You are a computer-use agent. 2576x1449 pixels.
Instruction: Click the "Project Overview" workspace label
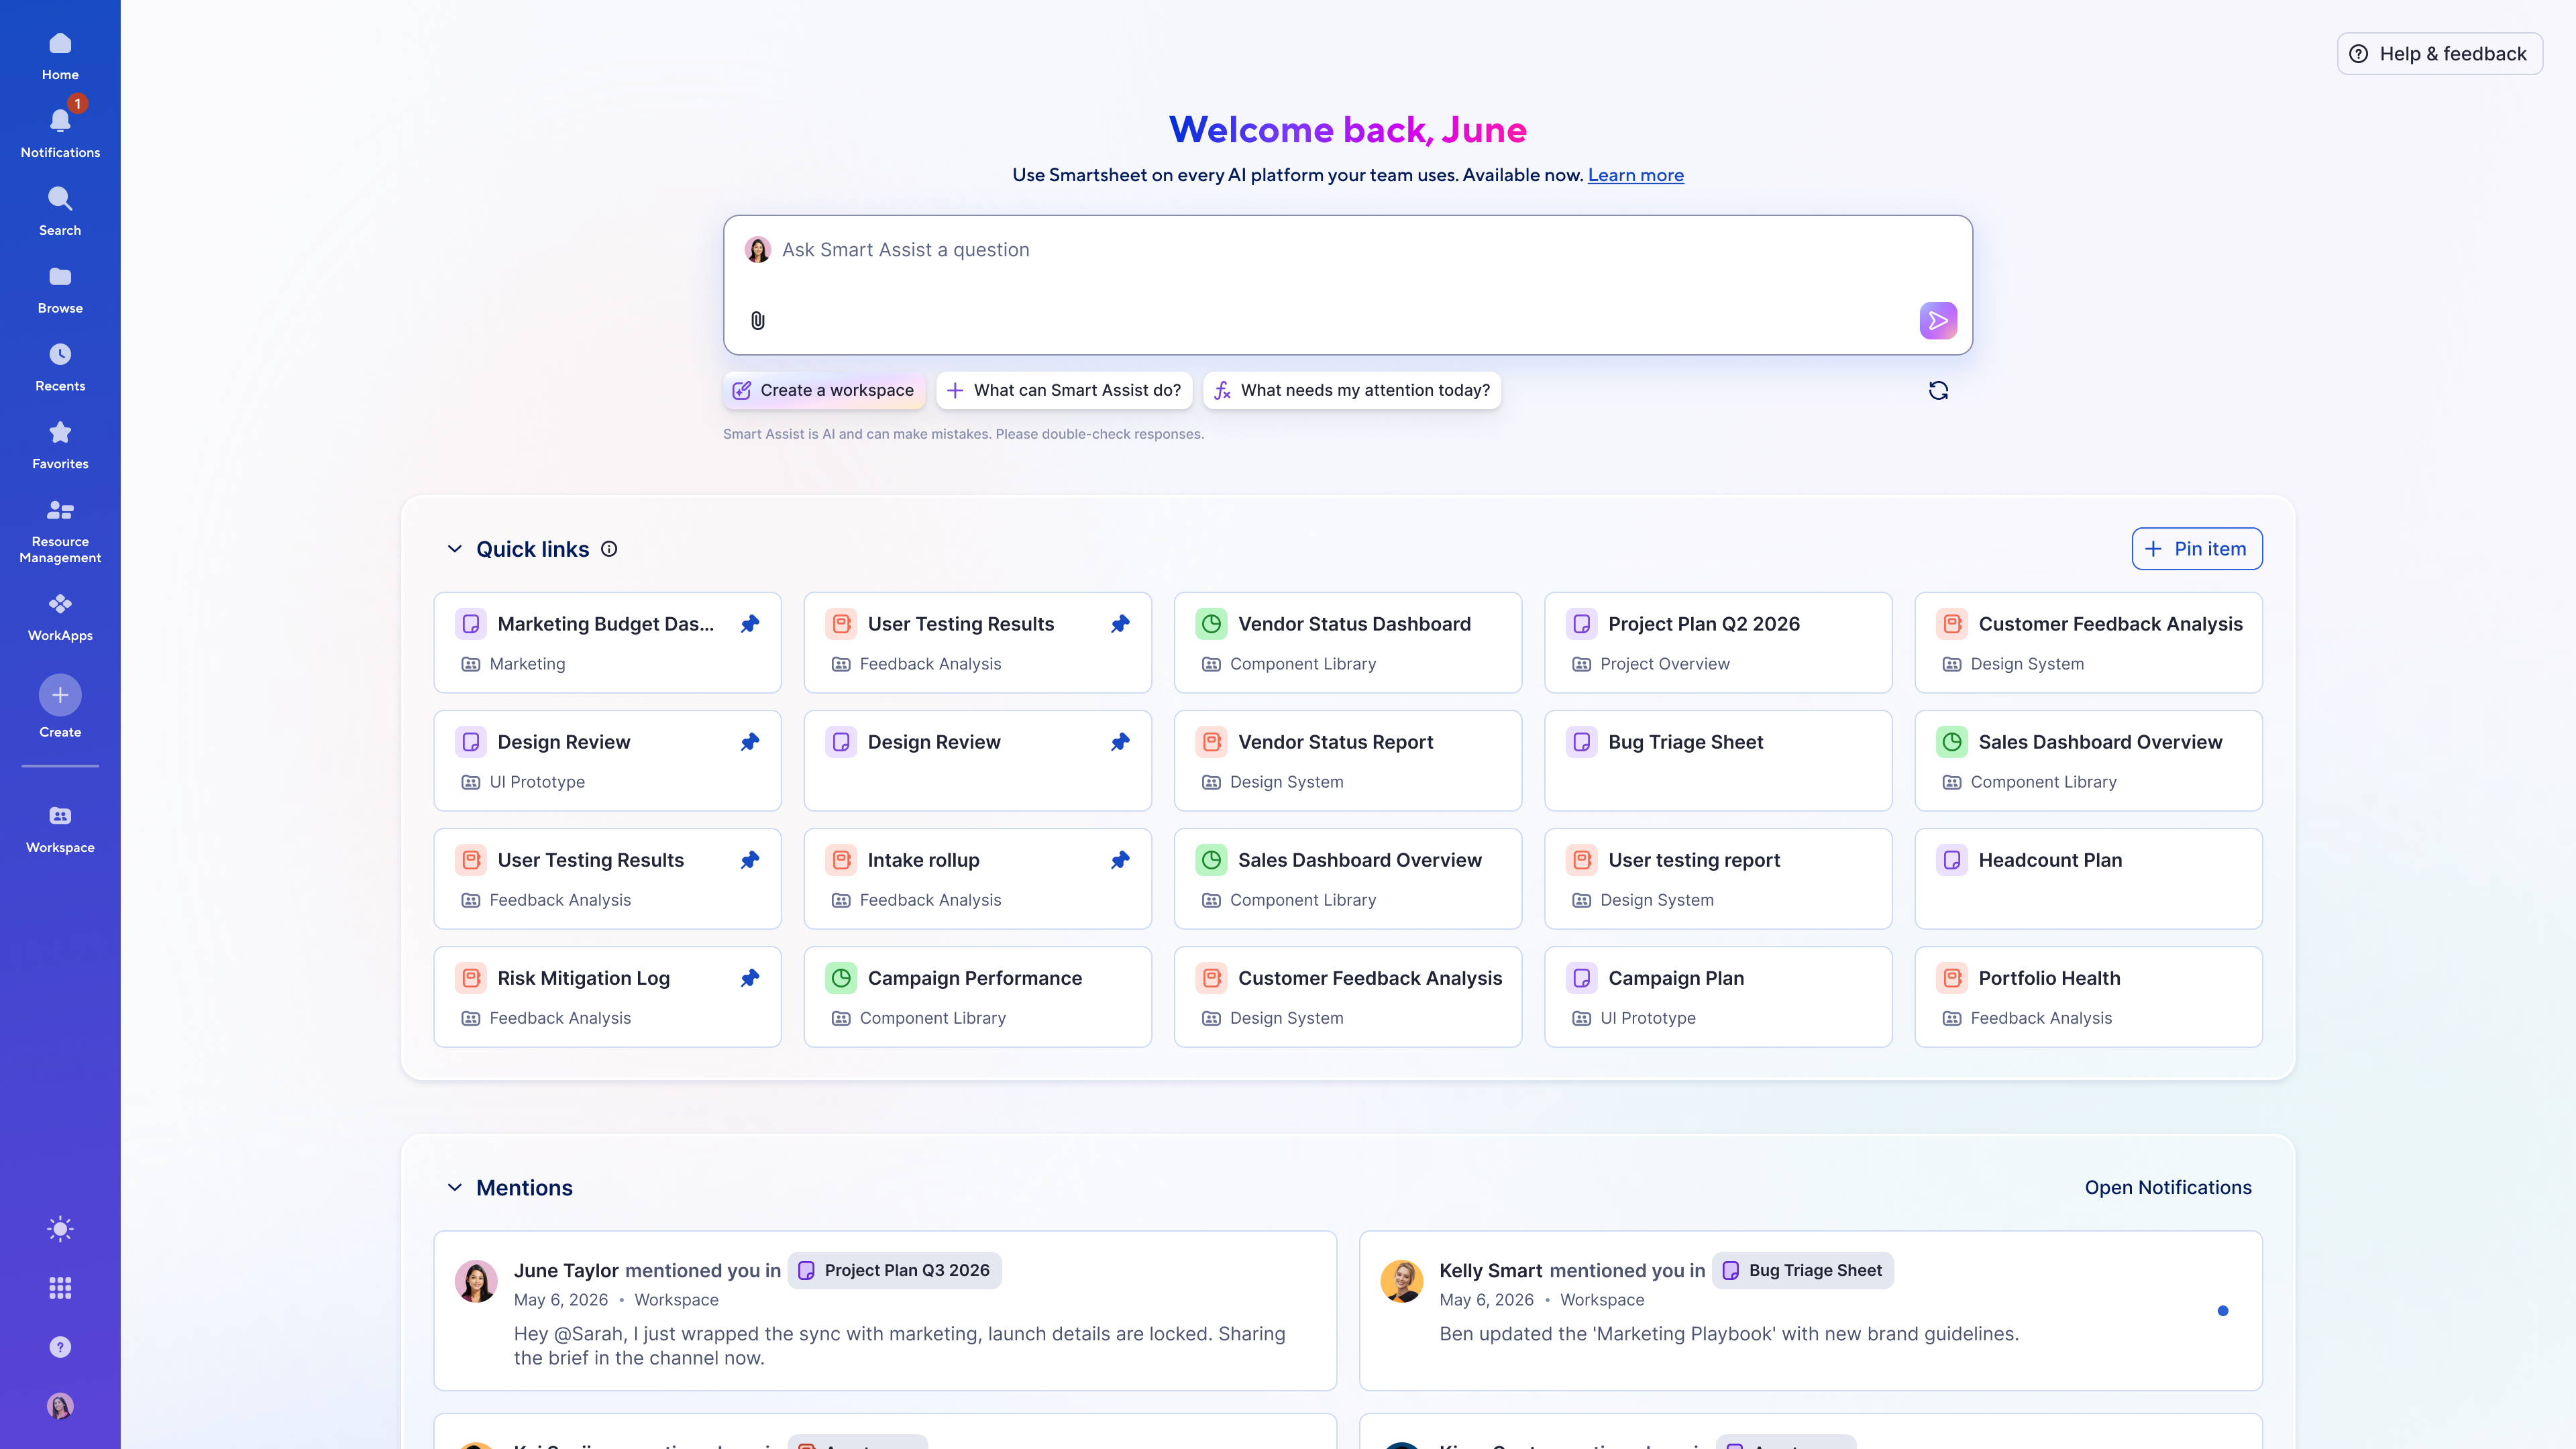[1665, 664]
